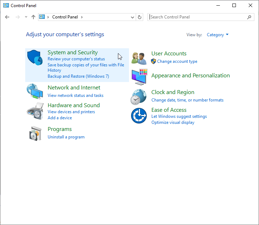Click Change account type link

pyautogui.click(x=177, y=61)
